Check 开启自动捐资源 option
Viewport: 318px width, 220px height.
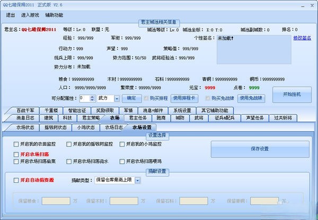(x=16, y=180)
